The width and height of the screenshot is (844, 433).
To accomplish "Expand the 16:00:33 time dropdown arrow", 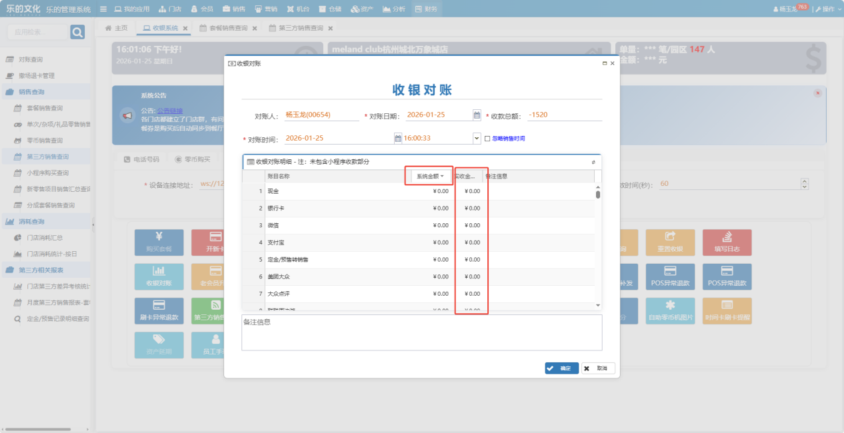I will coord(476,139).
